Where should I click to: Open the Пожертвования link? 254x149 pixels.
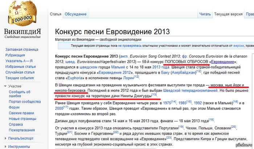pos(22,130)
